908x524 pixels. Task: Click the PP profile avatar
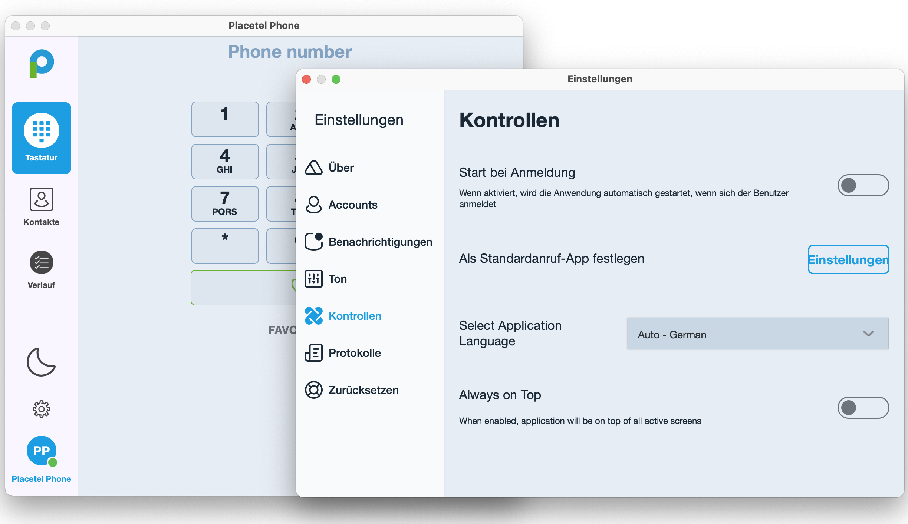click(x=41, y=451)
